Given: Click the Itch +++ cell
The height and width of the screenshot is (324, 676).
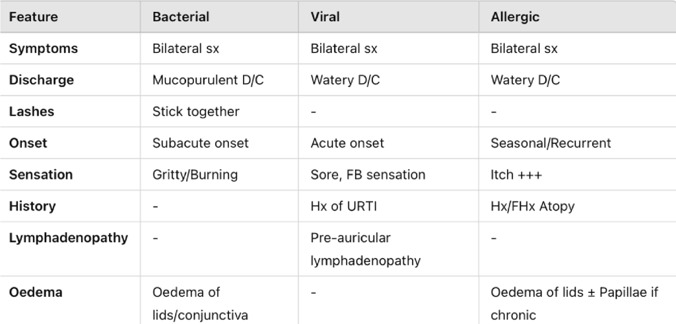Looking at the screenshot, I should click(516, 175).
